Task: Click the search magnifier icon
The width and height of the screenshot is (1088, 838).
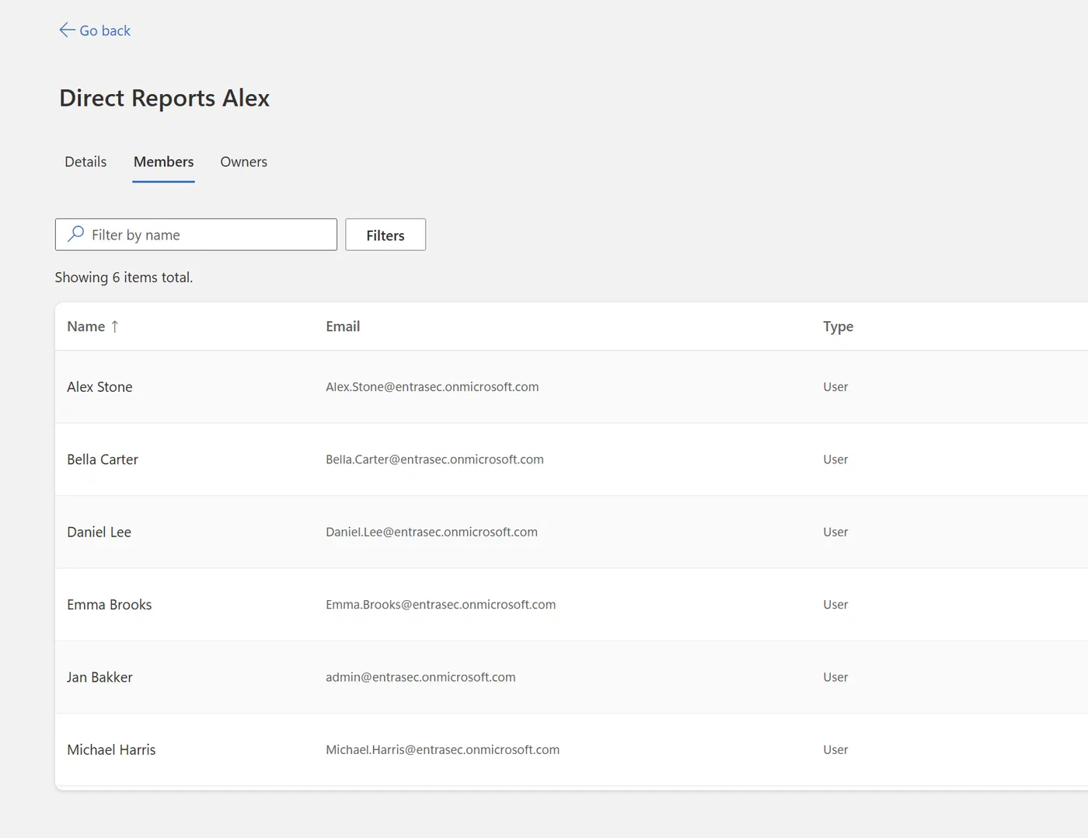Action: (x=75, y=234)
